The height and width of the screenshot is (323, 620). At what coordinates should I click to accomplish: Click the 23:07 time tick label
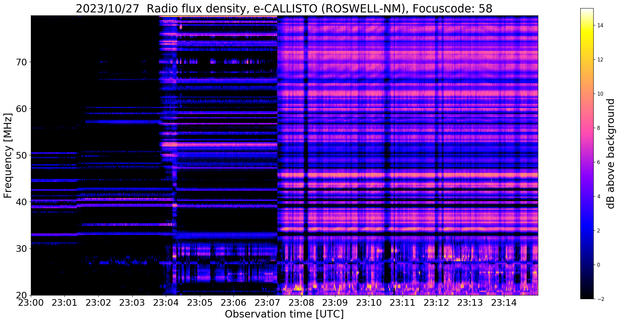(x=267, y=302)
